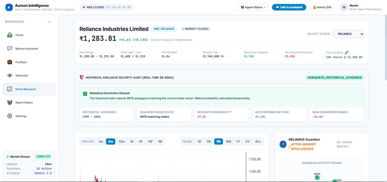This screenshot has height=182, width=387.
Task: Click P/E Multiple value 24.8x
Action: [x=166, y=57]
